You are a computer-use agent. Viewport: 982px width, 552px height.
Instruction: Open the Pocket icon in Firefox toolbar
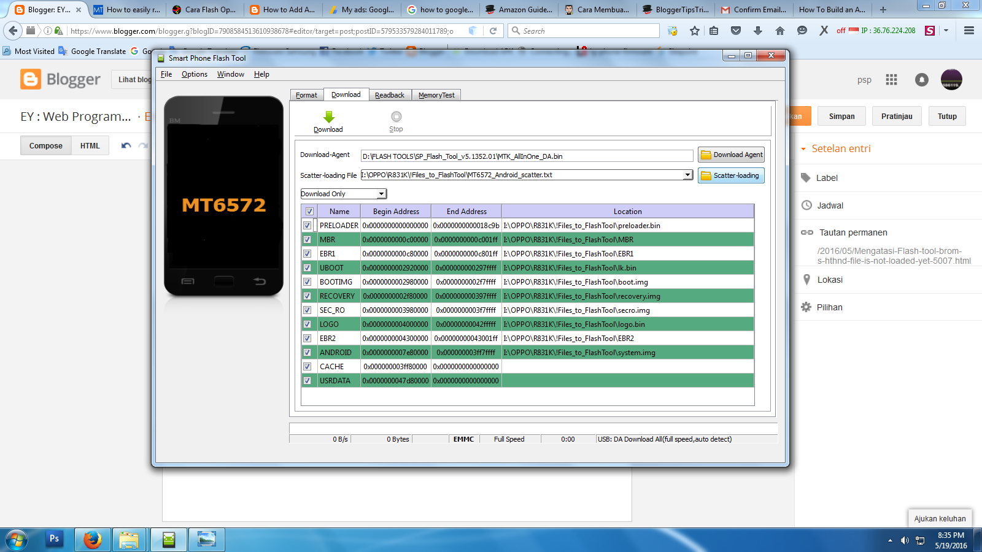(x=736, y=31)
